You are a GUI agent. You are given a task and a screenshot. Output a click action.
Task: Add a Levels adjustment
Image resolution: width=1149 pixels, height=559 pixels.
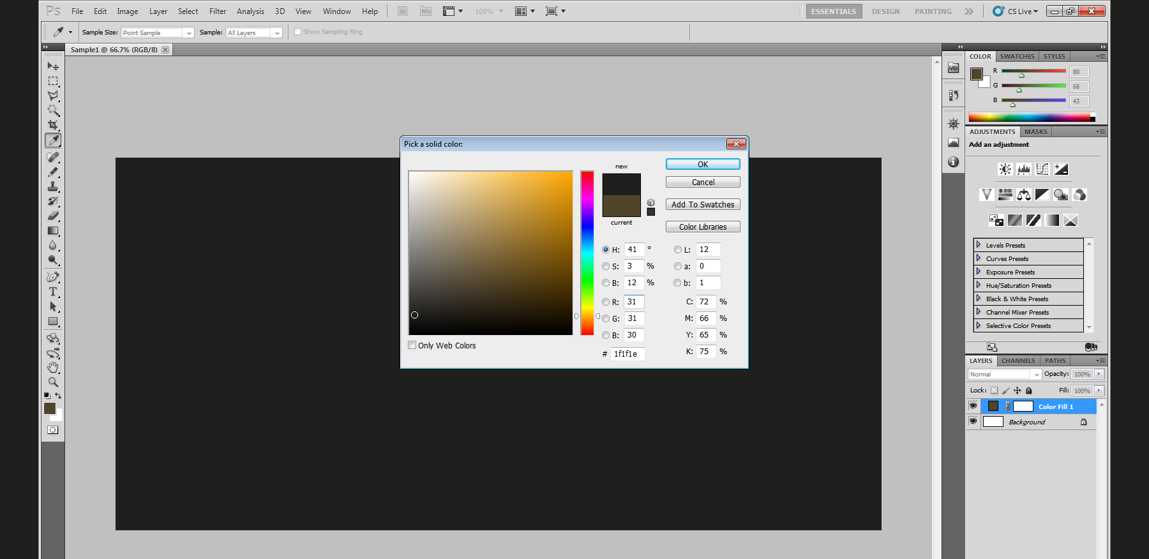(x=1024, y=169)
